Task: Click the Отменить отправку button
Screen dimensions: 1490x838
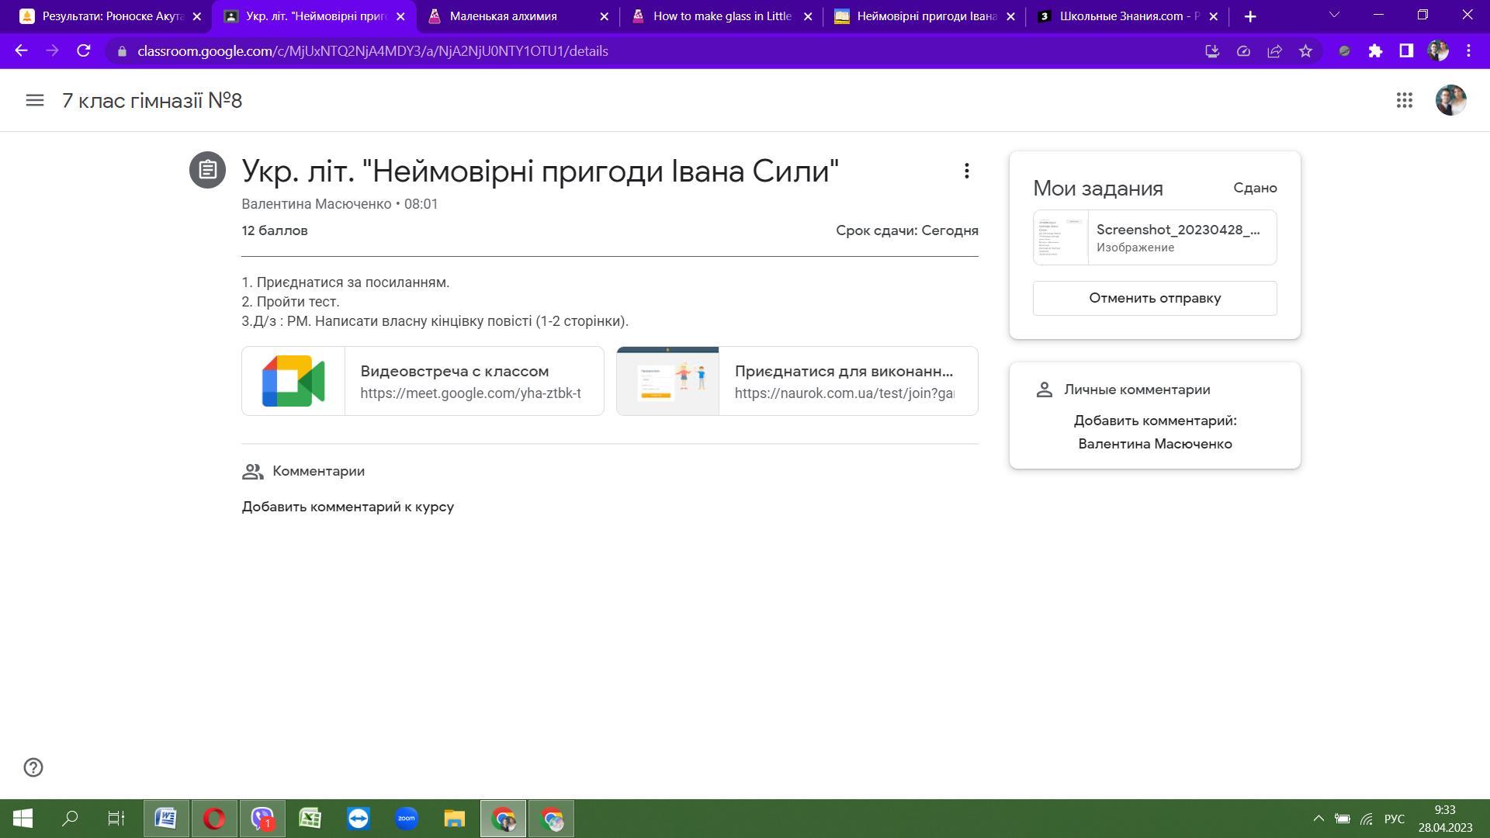Action: (1154, 299)
